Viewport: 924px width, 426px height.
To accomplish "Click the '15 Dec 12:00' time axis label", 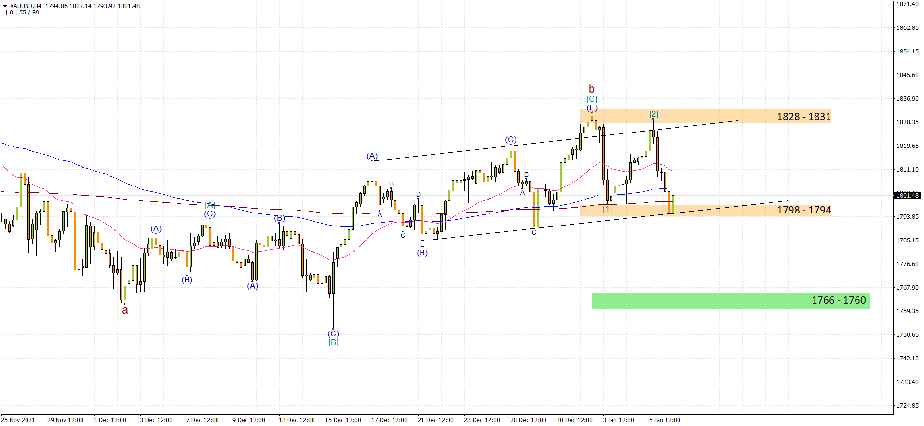I will point(343,420).
